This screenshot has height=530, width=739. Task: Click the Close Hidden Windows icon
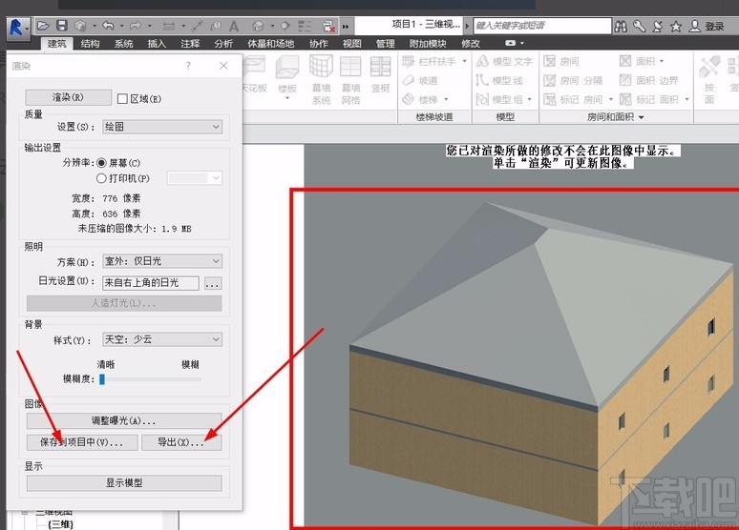[329, 26]
